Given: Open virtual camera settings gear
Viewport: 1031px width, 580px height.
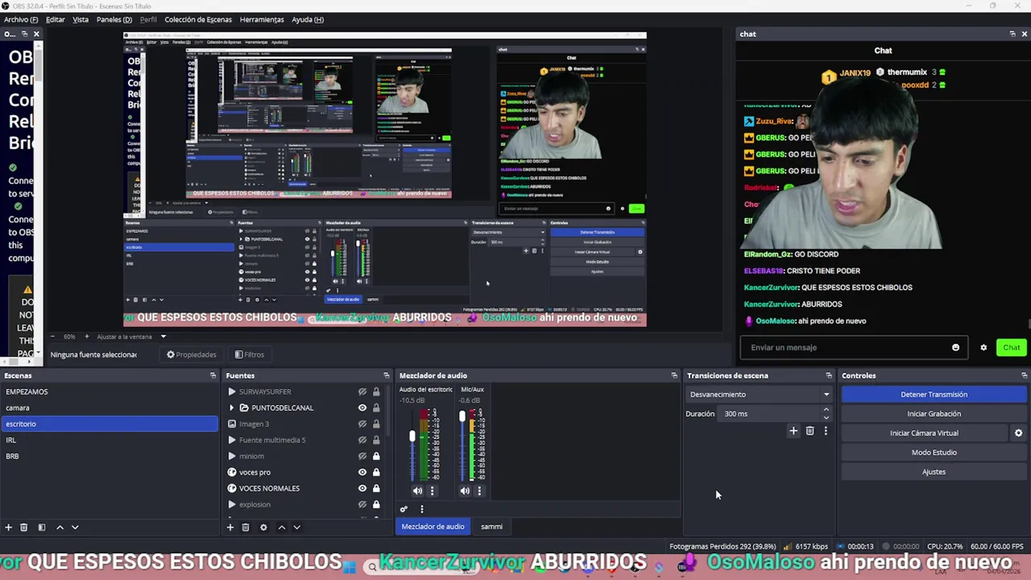Looking at the screenshot, I should pos(1018,433).
